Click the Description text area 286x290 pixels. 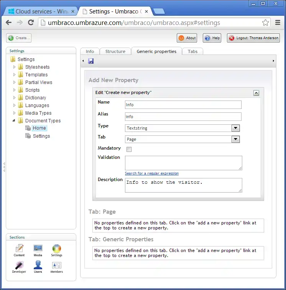point(183,185)
